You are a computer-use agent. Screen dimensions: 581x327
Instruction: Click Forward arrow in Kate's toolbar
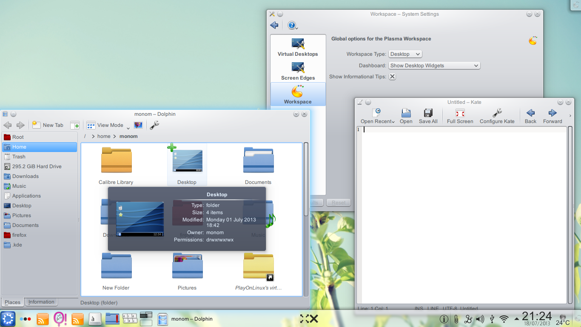point(553,116)
